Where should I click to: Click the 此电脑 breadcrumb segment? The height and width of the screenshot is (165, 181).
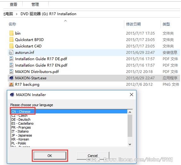(8, 14)
